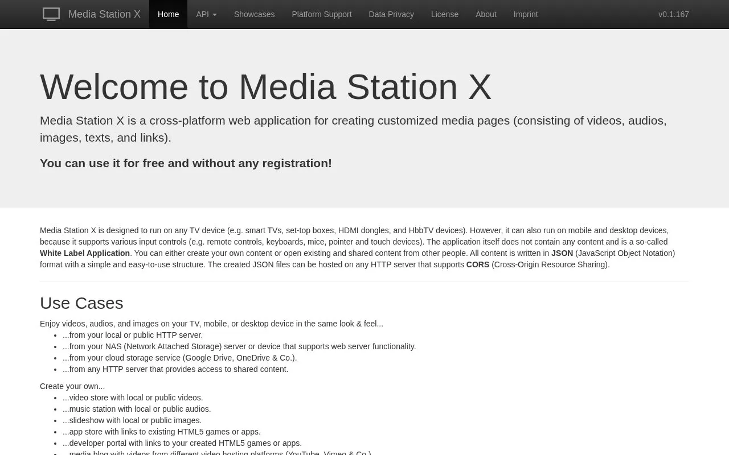The width and height of the screenshot is (729, 455).
Task: View the License page
Action: tap(445, 14)
